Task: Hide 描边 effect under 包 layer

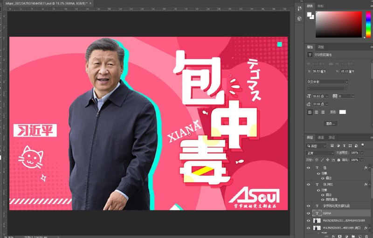Action: pyautogui.click(x=323, y=178)
